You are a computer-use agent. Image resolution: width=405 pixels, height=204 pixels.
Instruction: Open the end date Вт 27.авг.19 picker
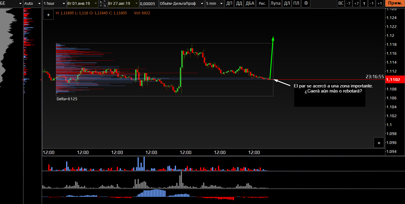point(123,4)
